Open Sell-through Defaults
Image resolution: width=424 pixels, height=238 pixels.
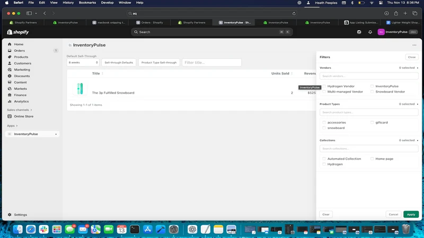tap(119, 62)
